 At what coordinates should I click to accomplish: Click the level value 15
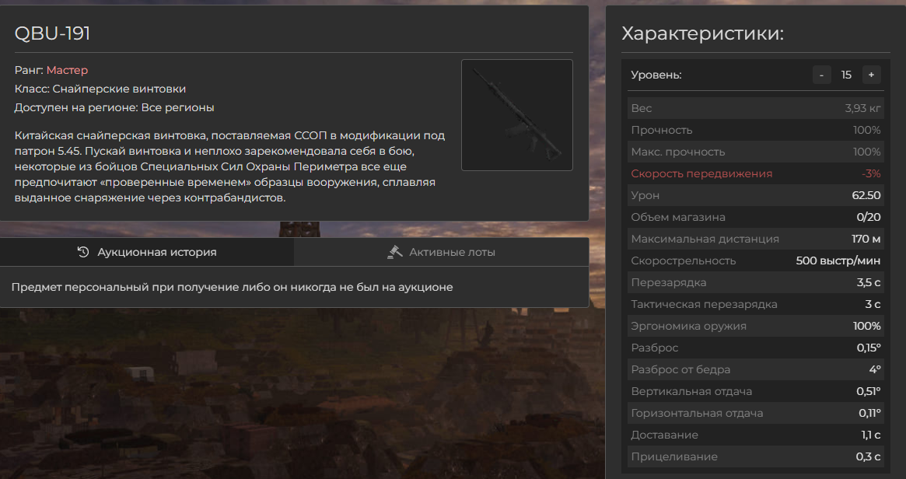click(846, 75)
